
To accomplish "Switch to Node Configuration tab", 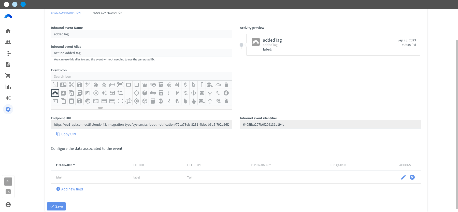I will click(x=108, y=13).
